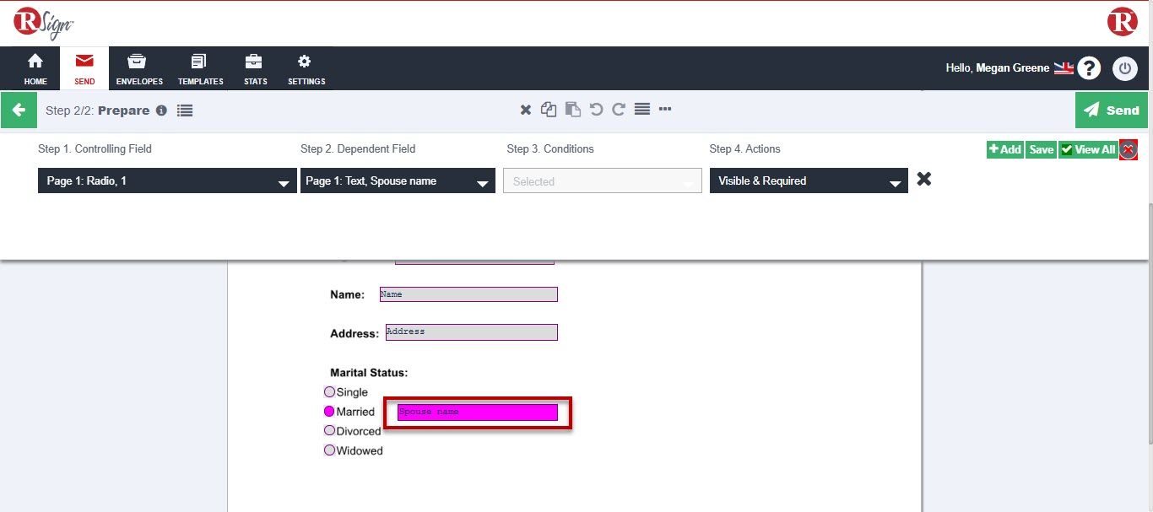
Task: Save the dependency rule
Action: [1041, 148]
